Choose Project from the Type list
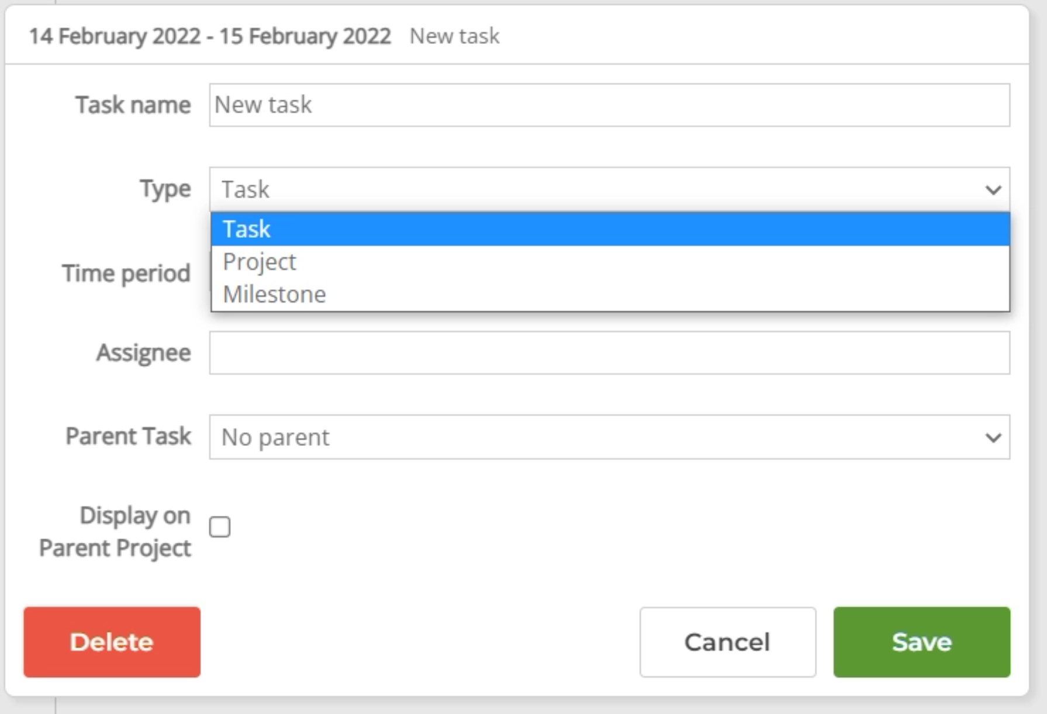The width and height of the screenshot is (1047, 714). (x=260, y=262)
